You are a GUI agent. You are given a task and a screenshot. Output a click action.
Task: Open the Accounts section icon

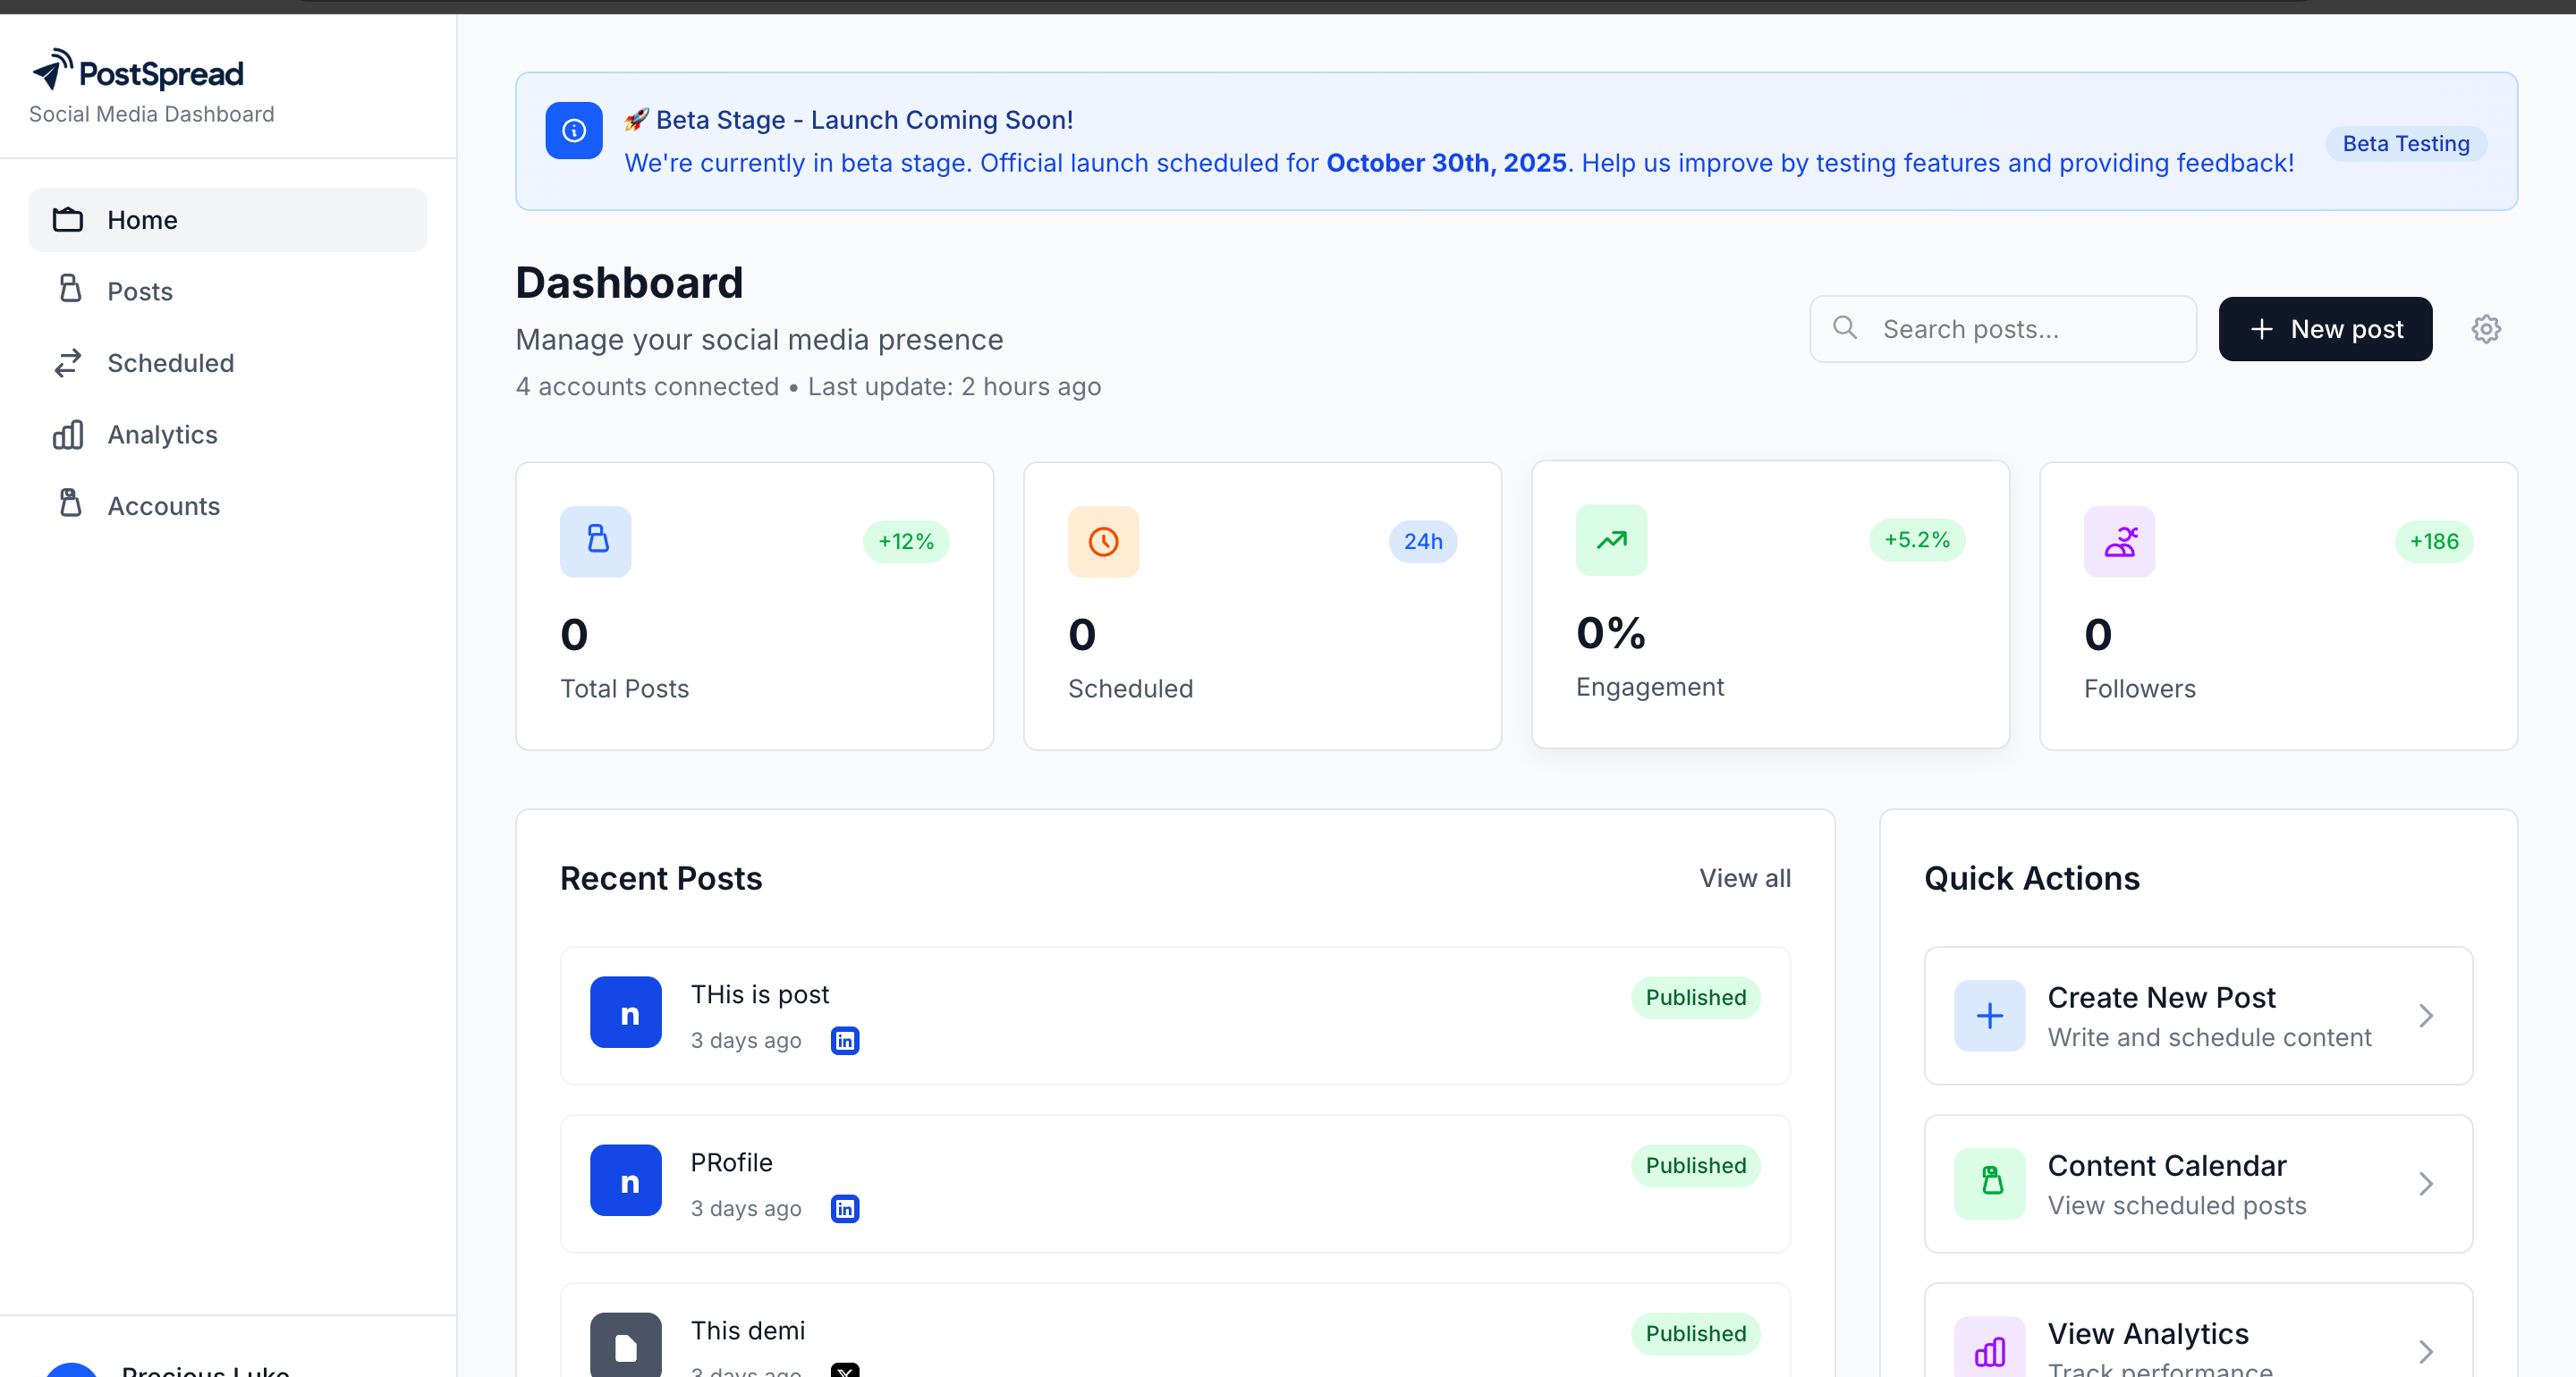(68, 505)
